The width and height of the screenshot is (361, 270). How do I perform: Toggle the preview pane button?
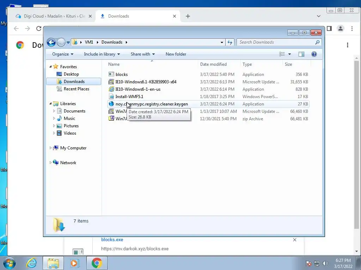301,54
